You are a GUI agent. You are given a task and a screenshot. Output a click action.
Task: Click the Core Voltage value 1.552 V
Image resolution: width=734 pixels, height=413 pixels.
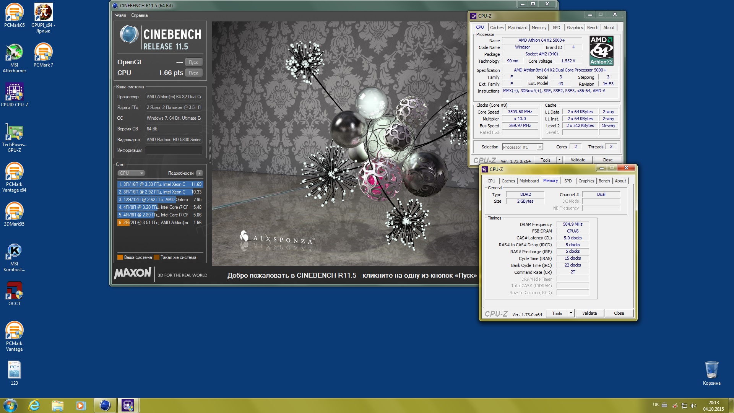coord(568,61)
